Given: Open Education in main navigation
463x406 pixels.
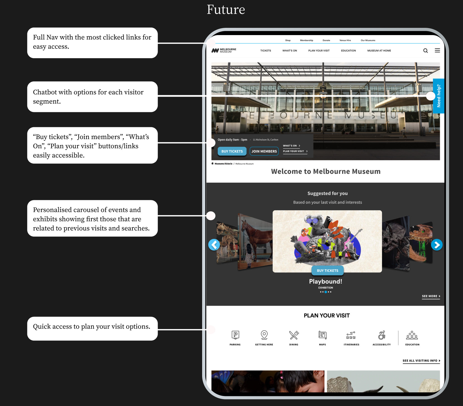Looking at the screenshot, I should (x=348, y=51).
